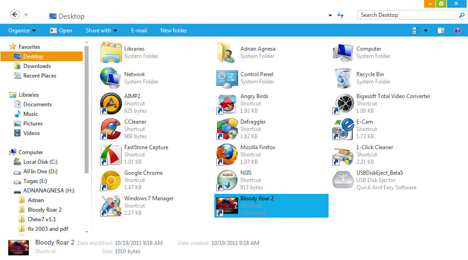Select the Google Chrome shortcut icon
Image resolution: width=468 pixels, height=260 pixels.
tap(111, 180)
